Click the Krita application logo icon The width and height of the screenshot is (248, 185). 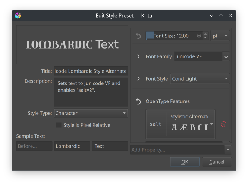point(18,16)
